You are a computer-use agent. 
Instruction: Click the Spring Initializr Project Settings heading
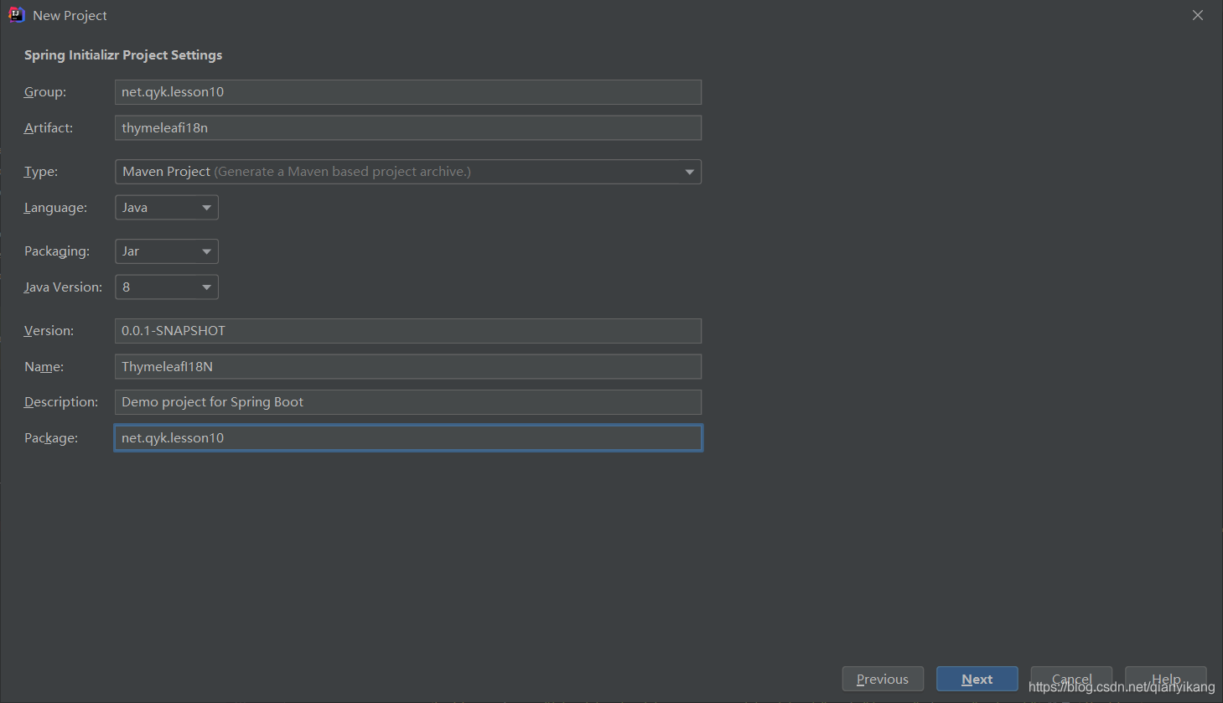123,55
